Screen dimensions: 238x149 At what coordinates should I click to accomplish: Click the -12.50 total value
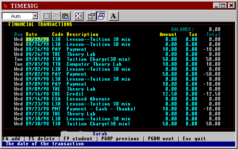(212, 94)
